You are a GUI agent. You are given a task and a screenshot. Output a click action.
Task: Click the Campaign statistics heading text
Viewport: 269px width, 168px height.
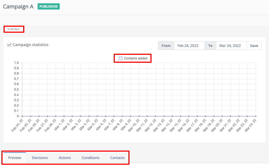point(31,45)
